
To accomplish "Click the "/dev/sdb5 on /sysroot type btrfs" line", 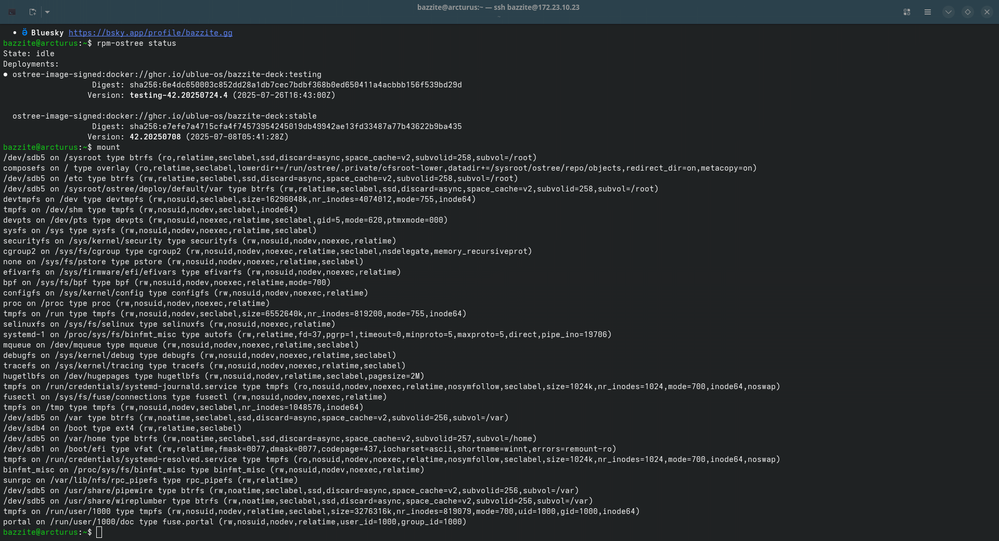I will click(x=270, y=158).
